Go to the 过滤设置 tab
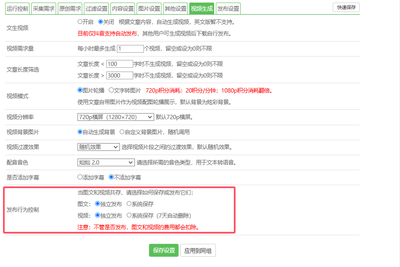The image size is (400, 267). click(96, 9)
